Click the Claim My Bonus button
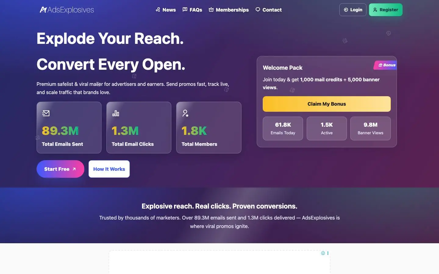 [x=327, y=104]
